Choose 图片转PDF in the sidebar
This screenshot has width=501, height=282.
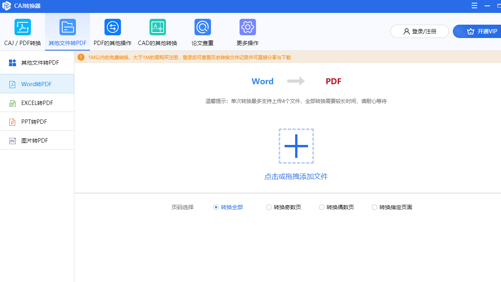37,140
